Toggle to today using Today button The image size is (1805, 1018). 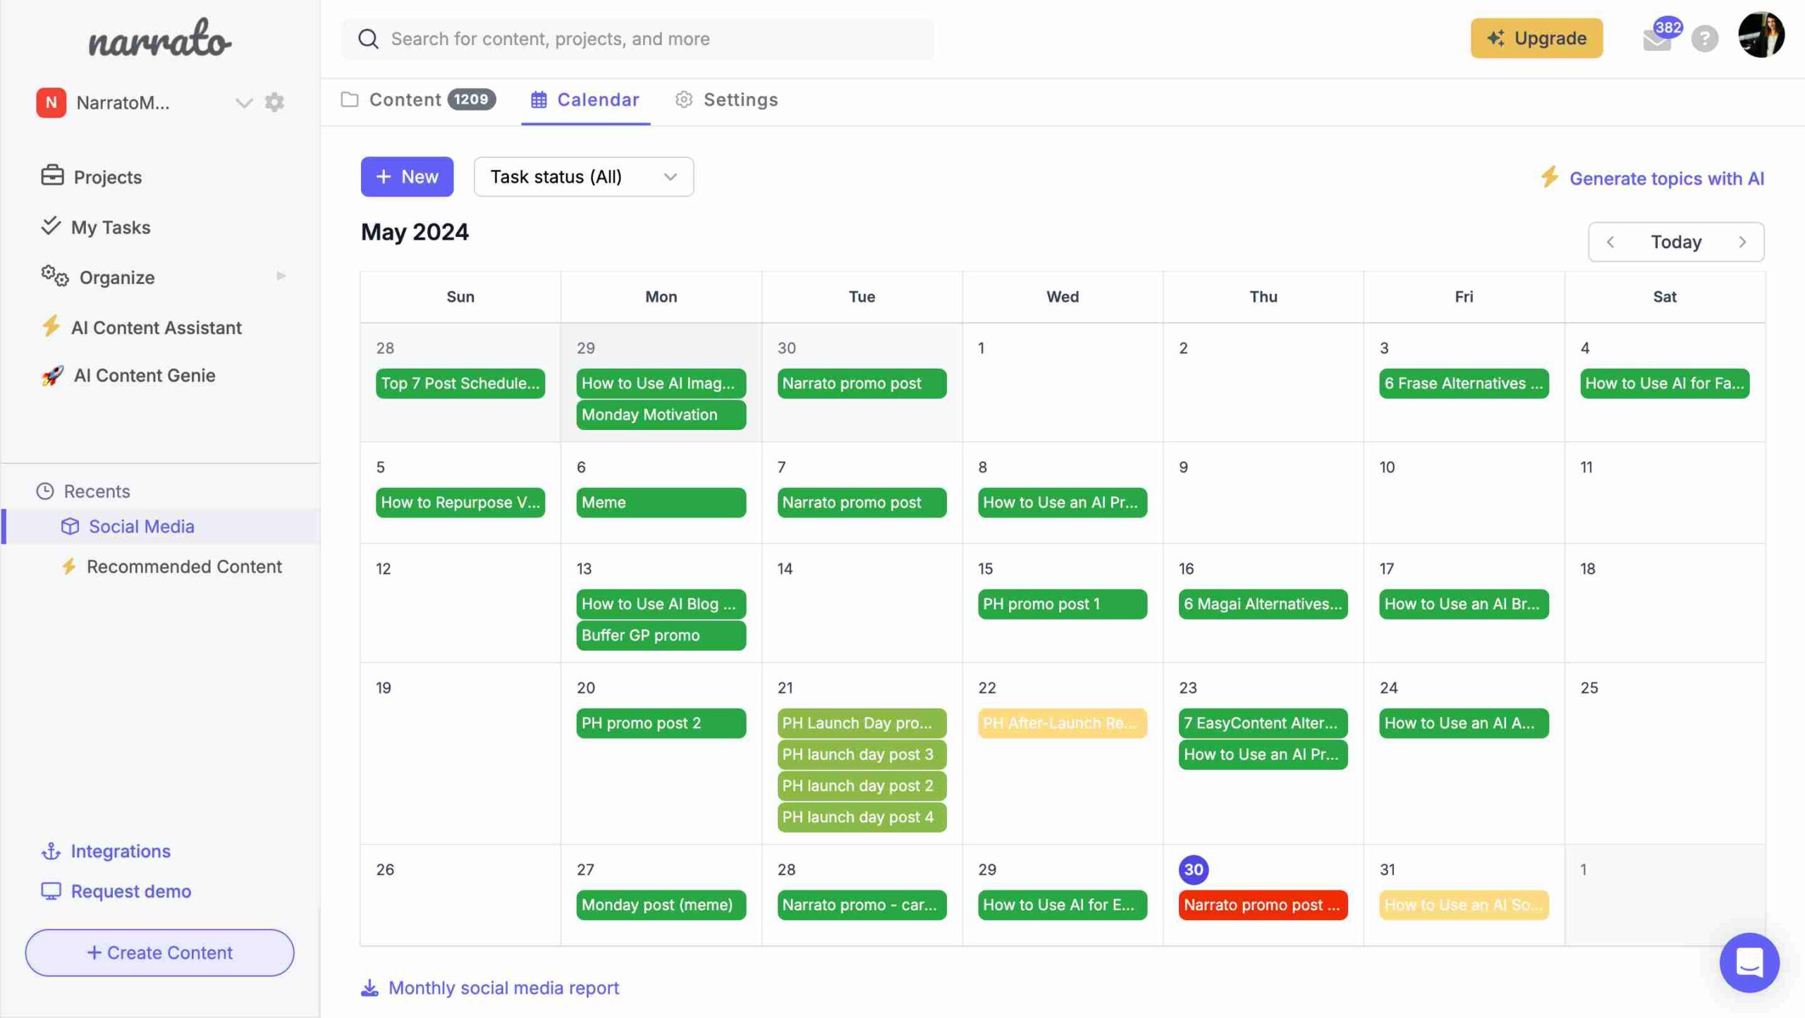(1676, 242)
